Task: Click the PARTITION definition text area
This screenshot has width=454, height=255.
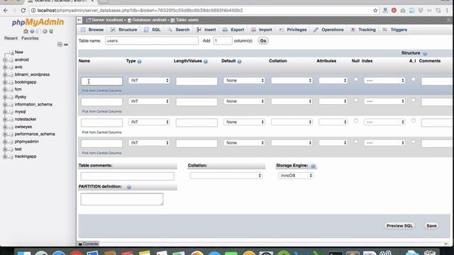Action: [x=122, y=199]
